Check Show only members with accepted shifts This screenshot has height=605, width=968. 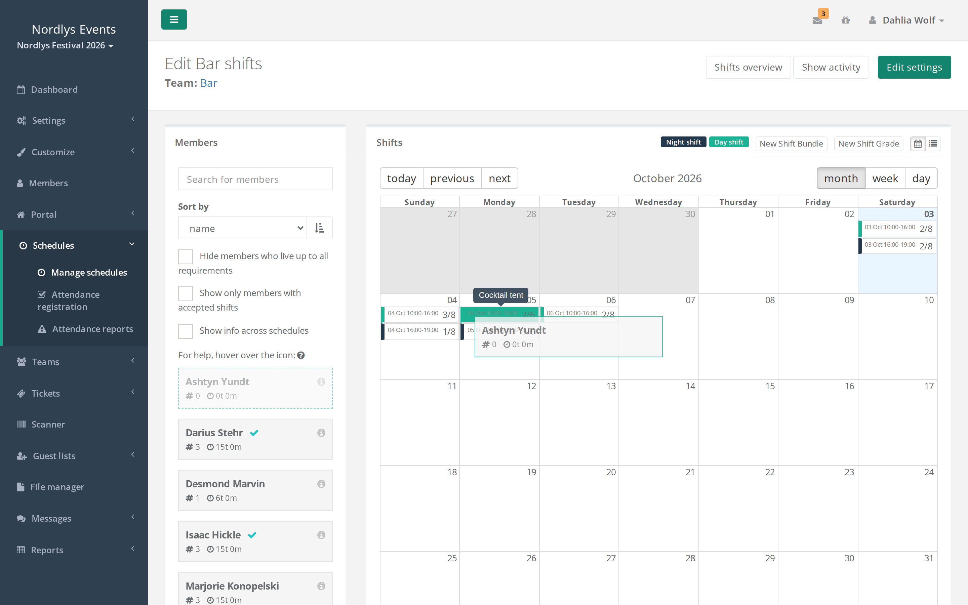click(186, 294)
